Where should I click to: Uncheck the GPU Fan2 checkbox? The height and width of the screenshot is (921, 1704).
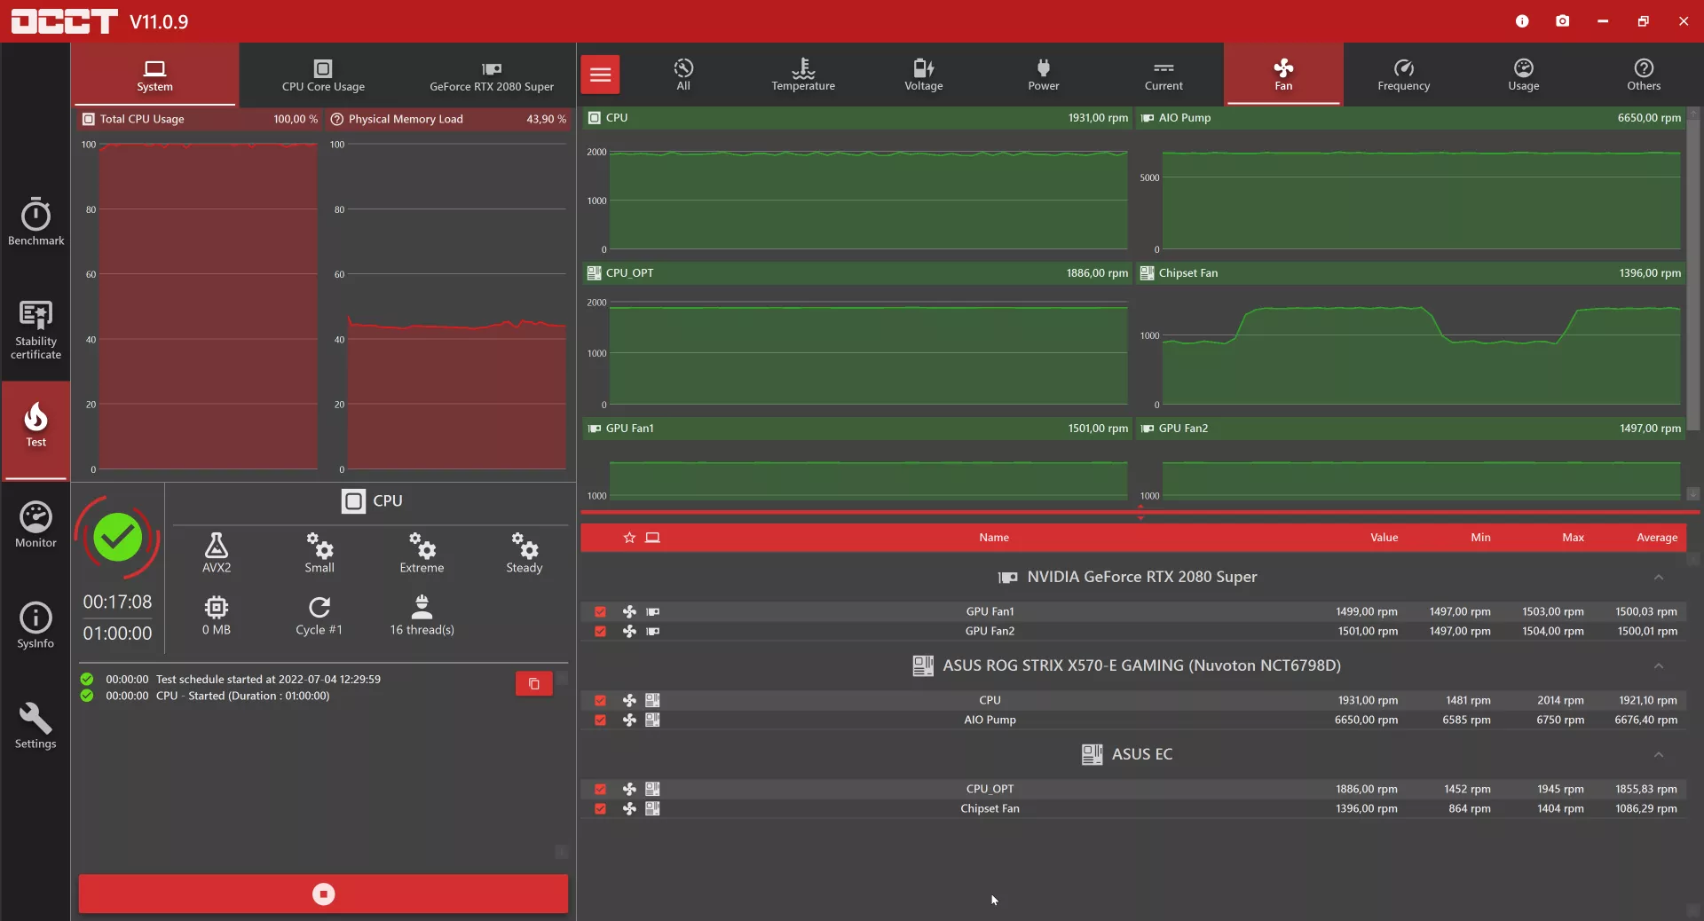[601, 632]
